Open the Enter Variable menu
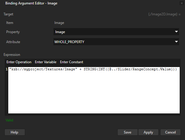 click(46, 62)
